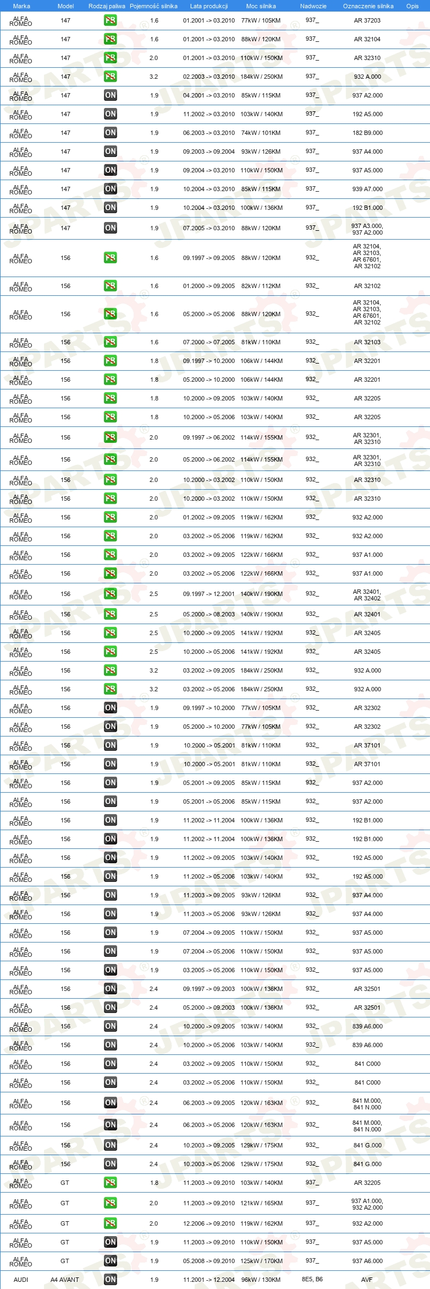This screenshot has width=430, height=1289.
Task: Click the PB fuel icon in the GT 12.2006 row
Action: (111, 1223)
